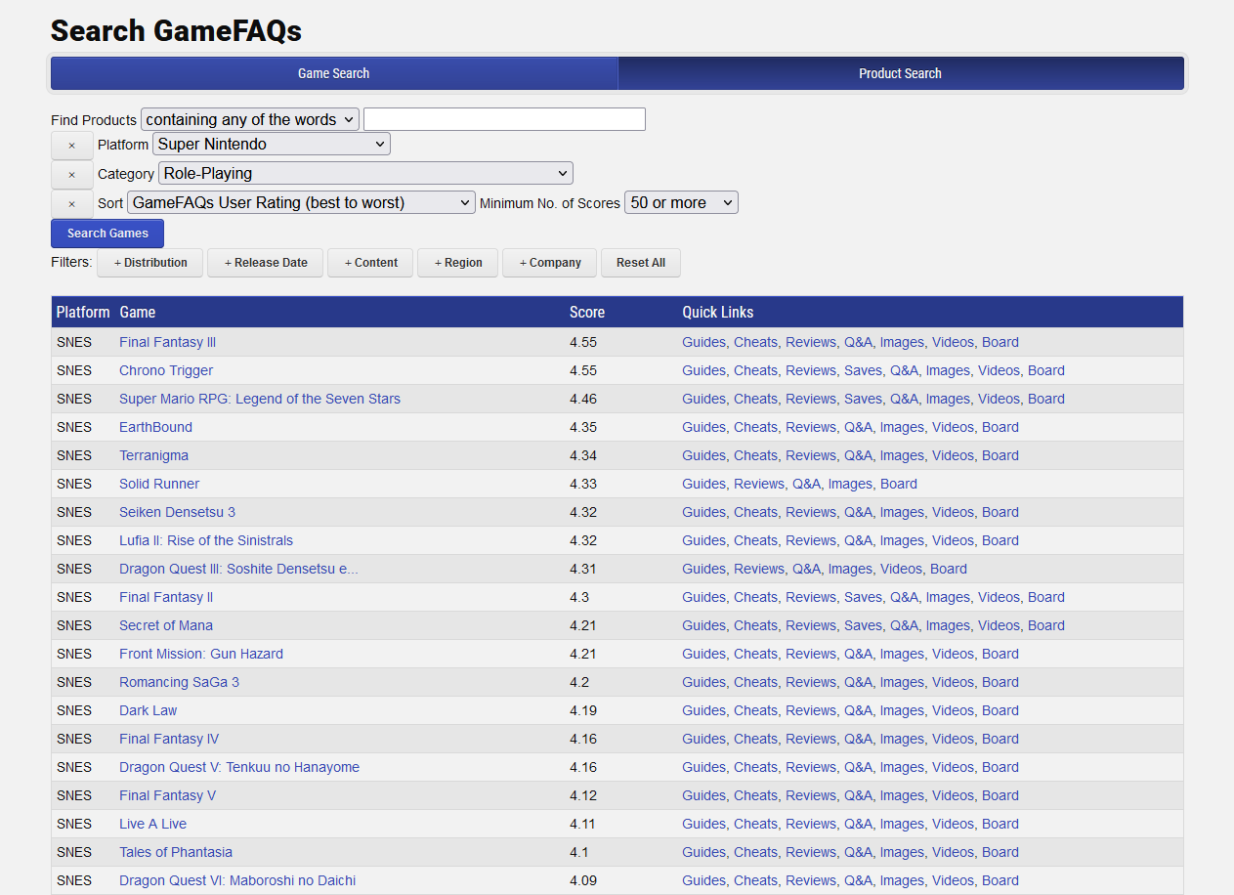Viewport: 1234px width, 895px height.
Task: Open Q&A for Terranigma
Action: (858, 455)
